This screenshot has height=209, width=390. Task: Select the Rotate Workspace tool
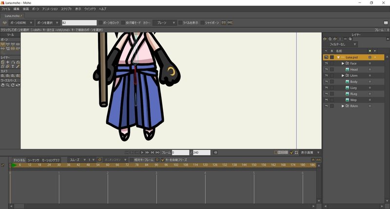click(x=13, y=85)
